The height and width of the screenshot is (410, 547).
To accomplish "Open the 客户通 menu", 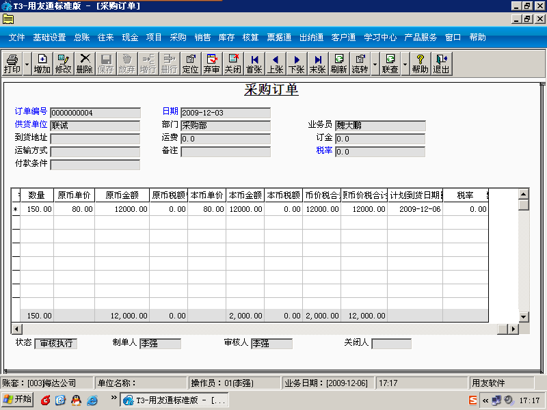I will [344, 38].
